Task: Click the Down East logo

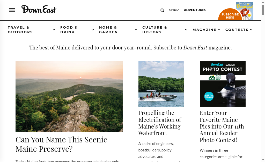Action: coord(39,9)
